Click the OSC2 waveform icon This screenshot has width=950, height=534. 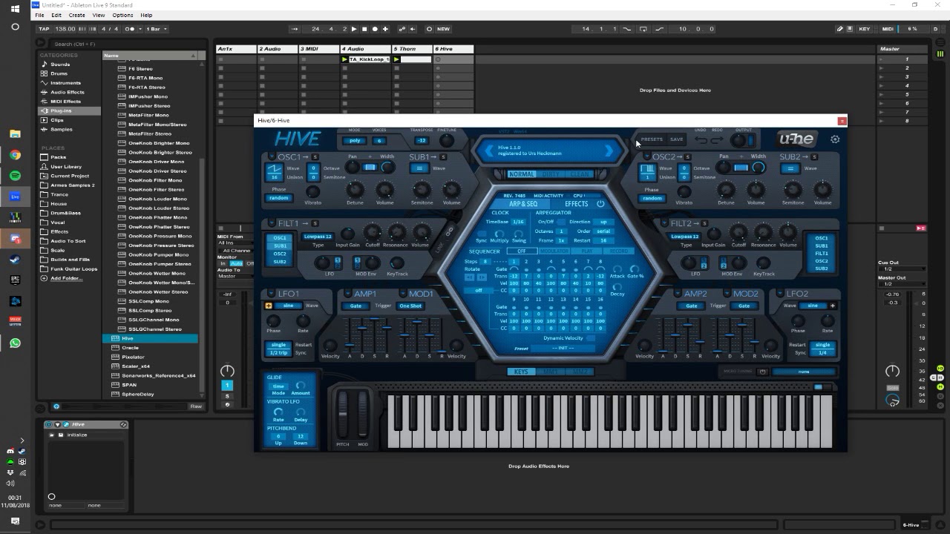(x=648, y=169)
